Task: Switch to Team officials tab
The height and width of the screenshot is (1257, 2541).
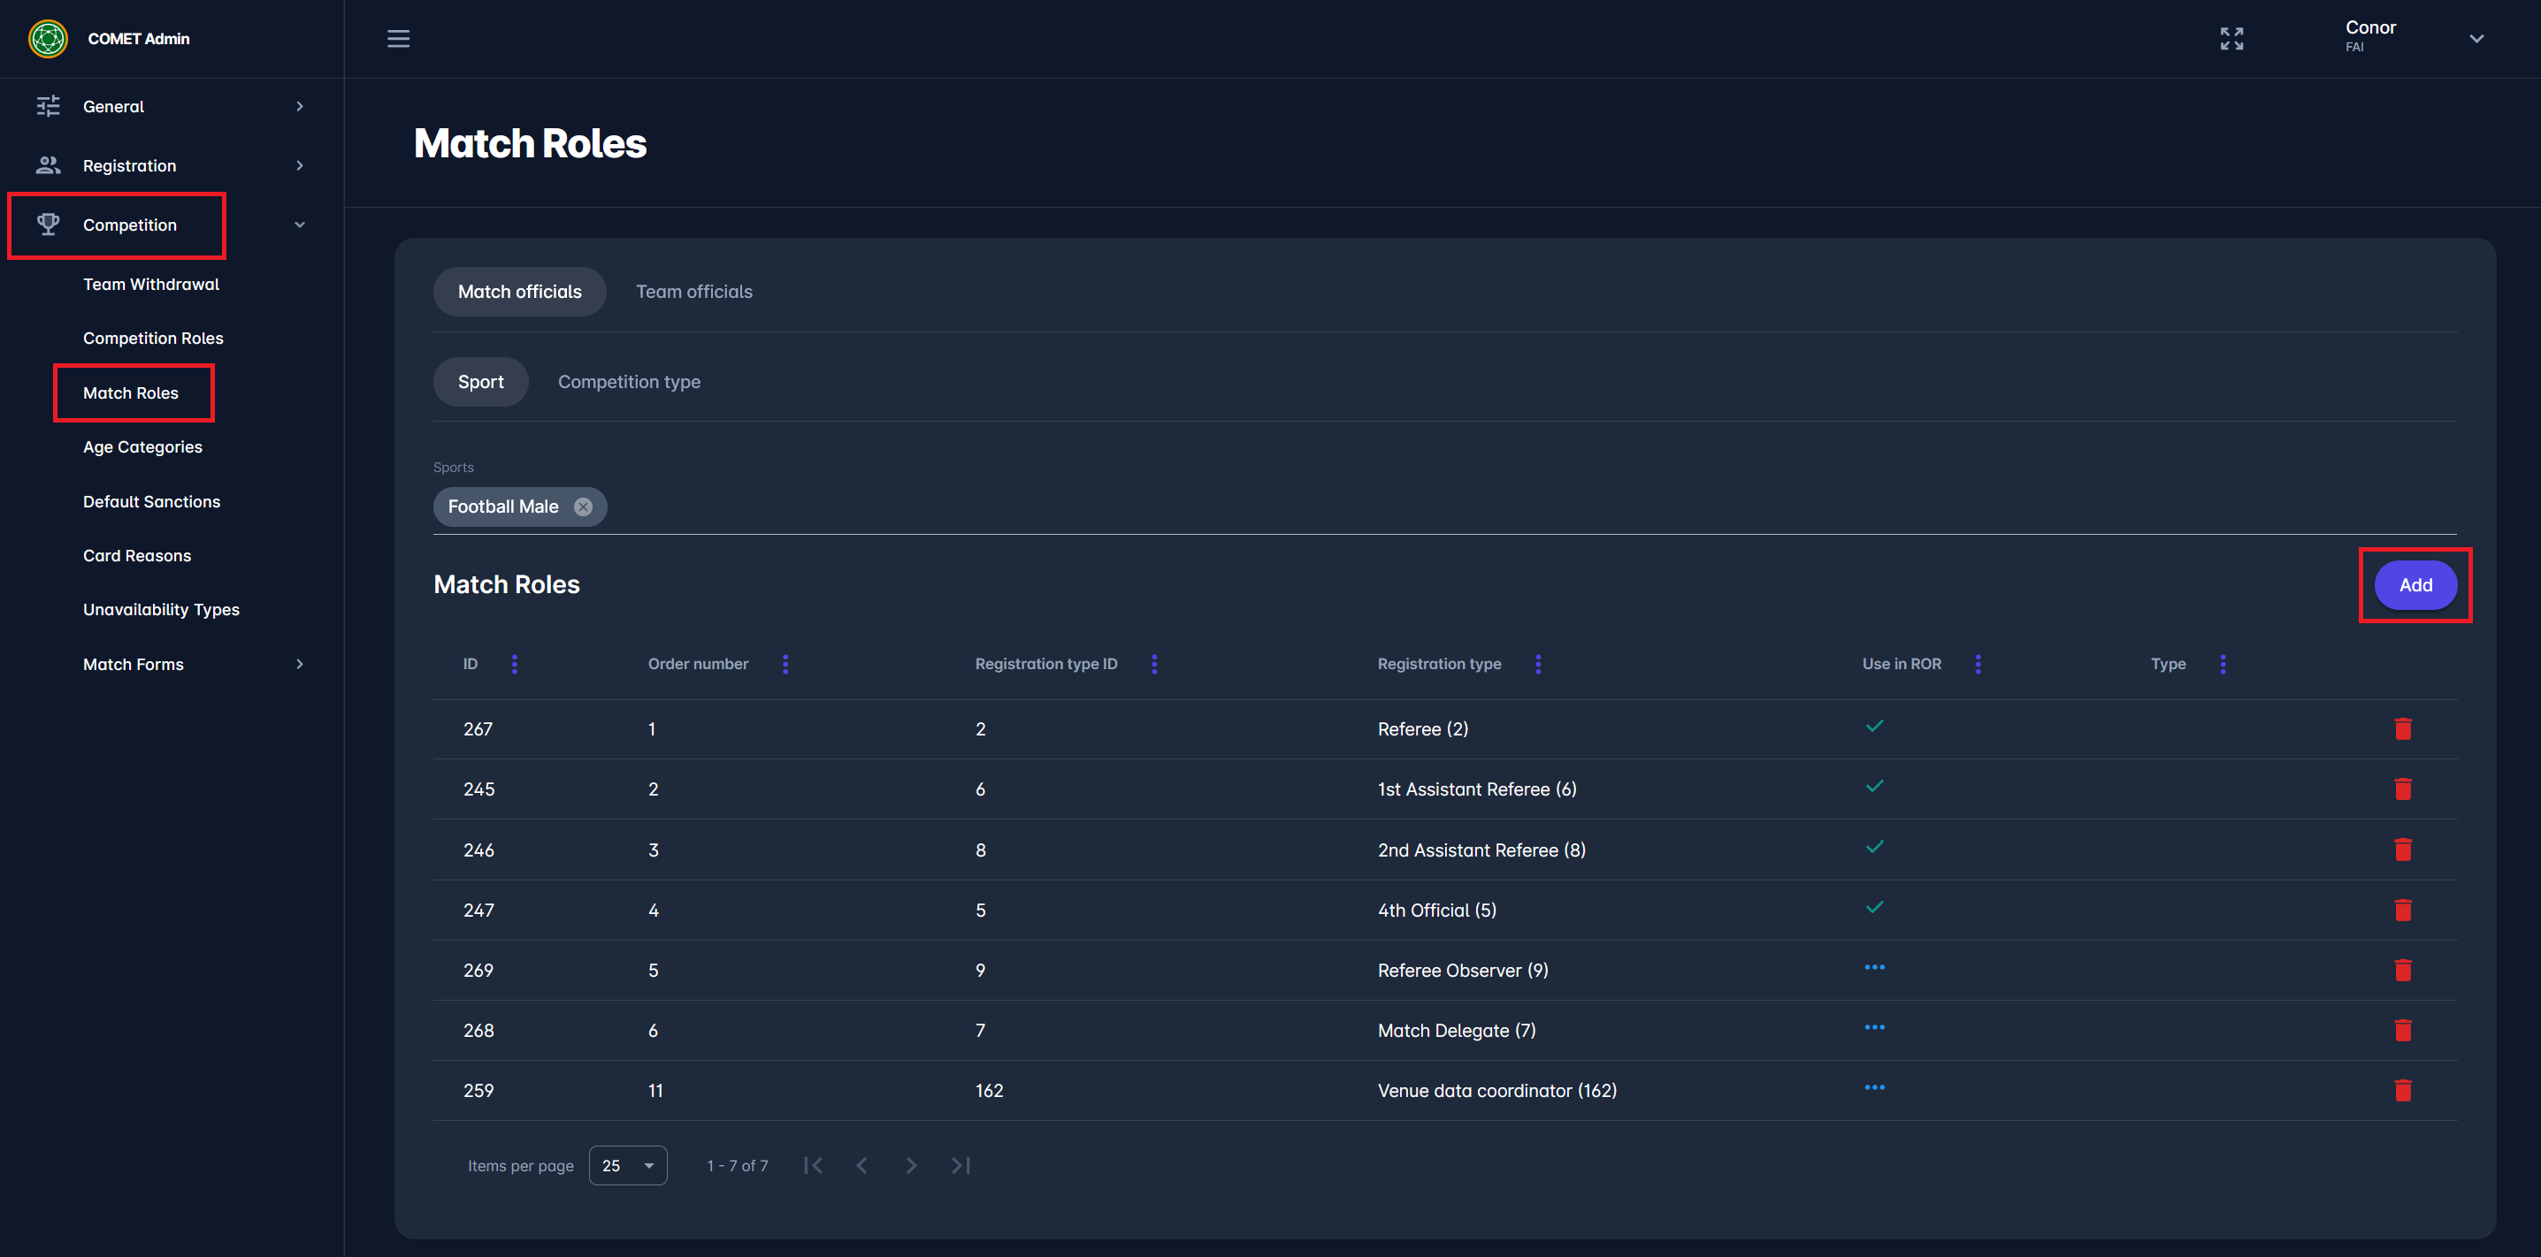Action: [x=693, y=292]
